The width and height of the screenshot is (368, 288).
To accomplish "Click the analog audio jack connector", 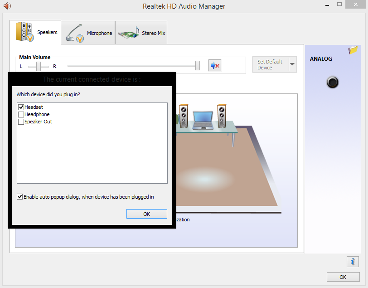I will coord(332,82).
